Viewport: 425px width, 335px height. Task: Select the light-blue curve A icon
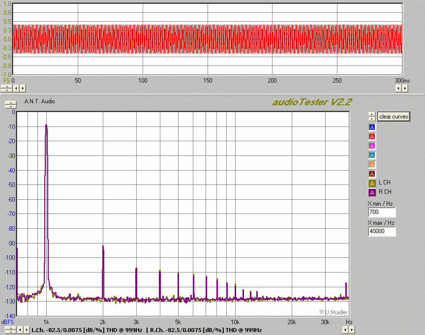(372, 155)
